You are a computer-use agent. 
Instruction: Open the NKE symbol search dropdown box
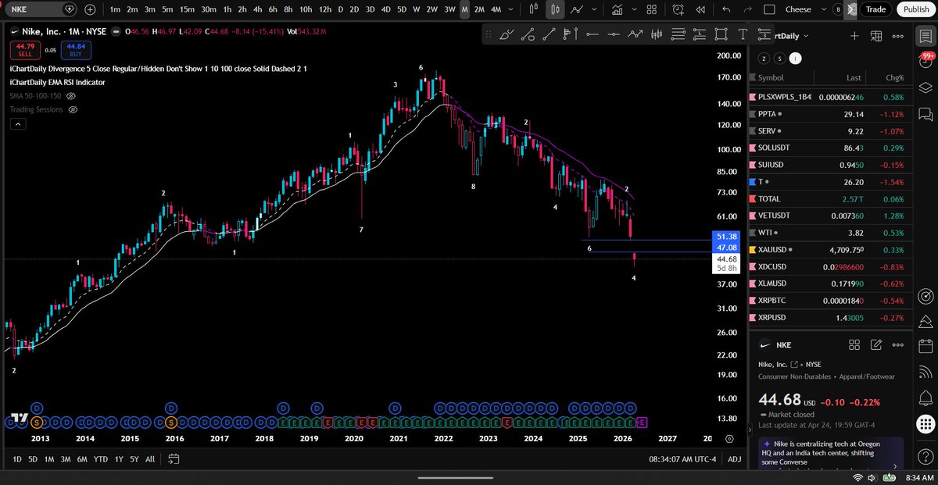(x=40, y=9)
